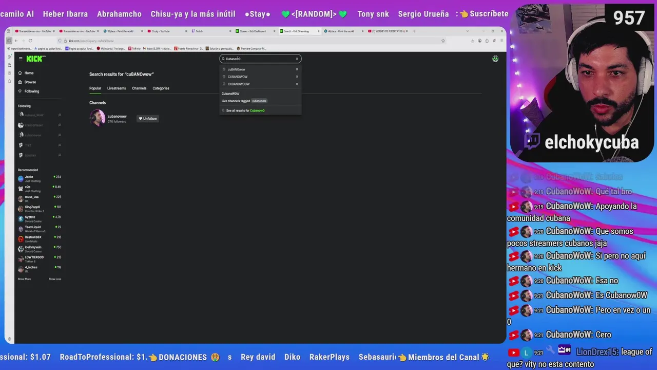This screenshot has width=657, height=370.
Task: Switch to the Livestreams tab
Action: pos(117,88)
